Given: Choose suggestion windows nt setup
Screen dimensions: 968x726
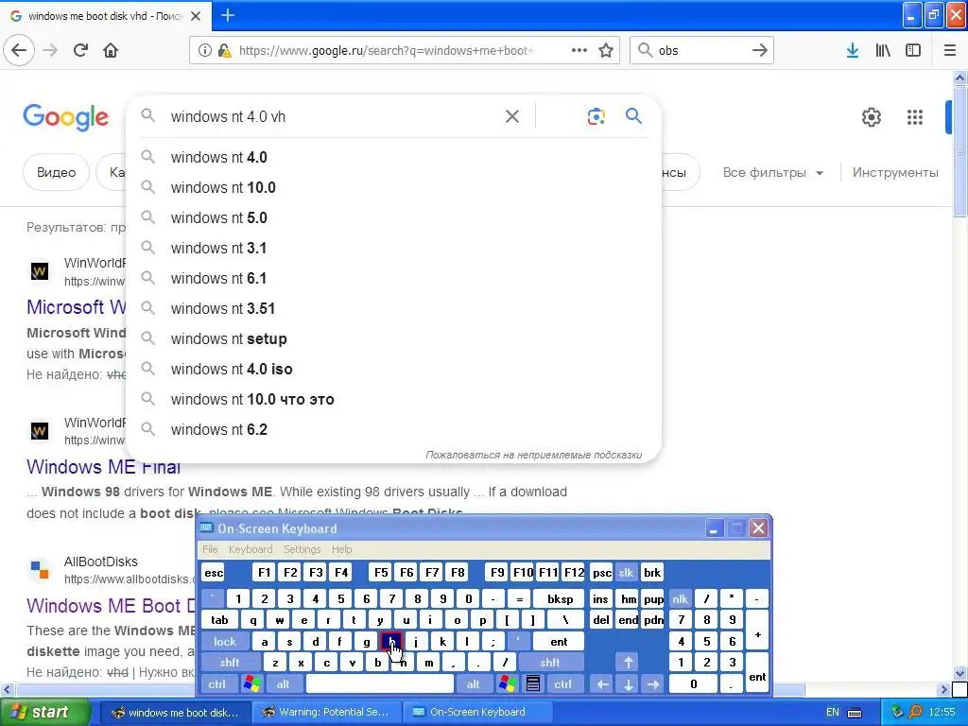Looking at the screenshot, I should pyautogui.click(x=393, y=339).
